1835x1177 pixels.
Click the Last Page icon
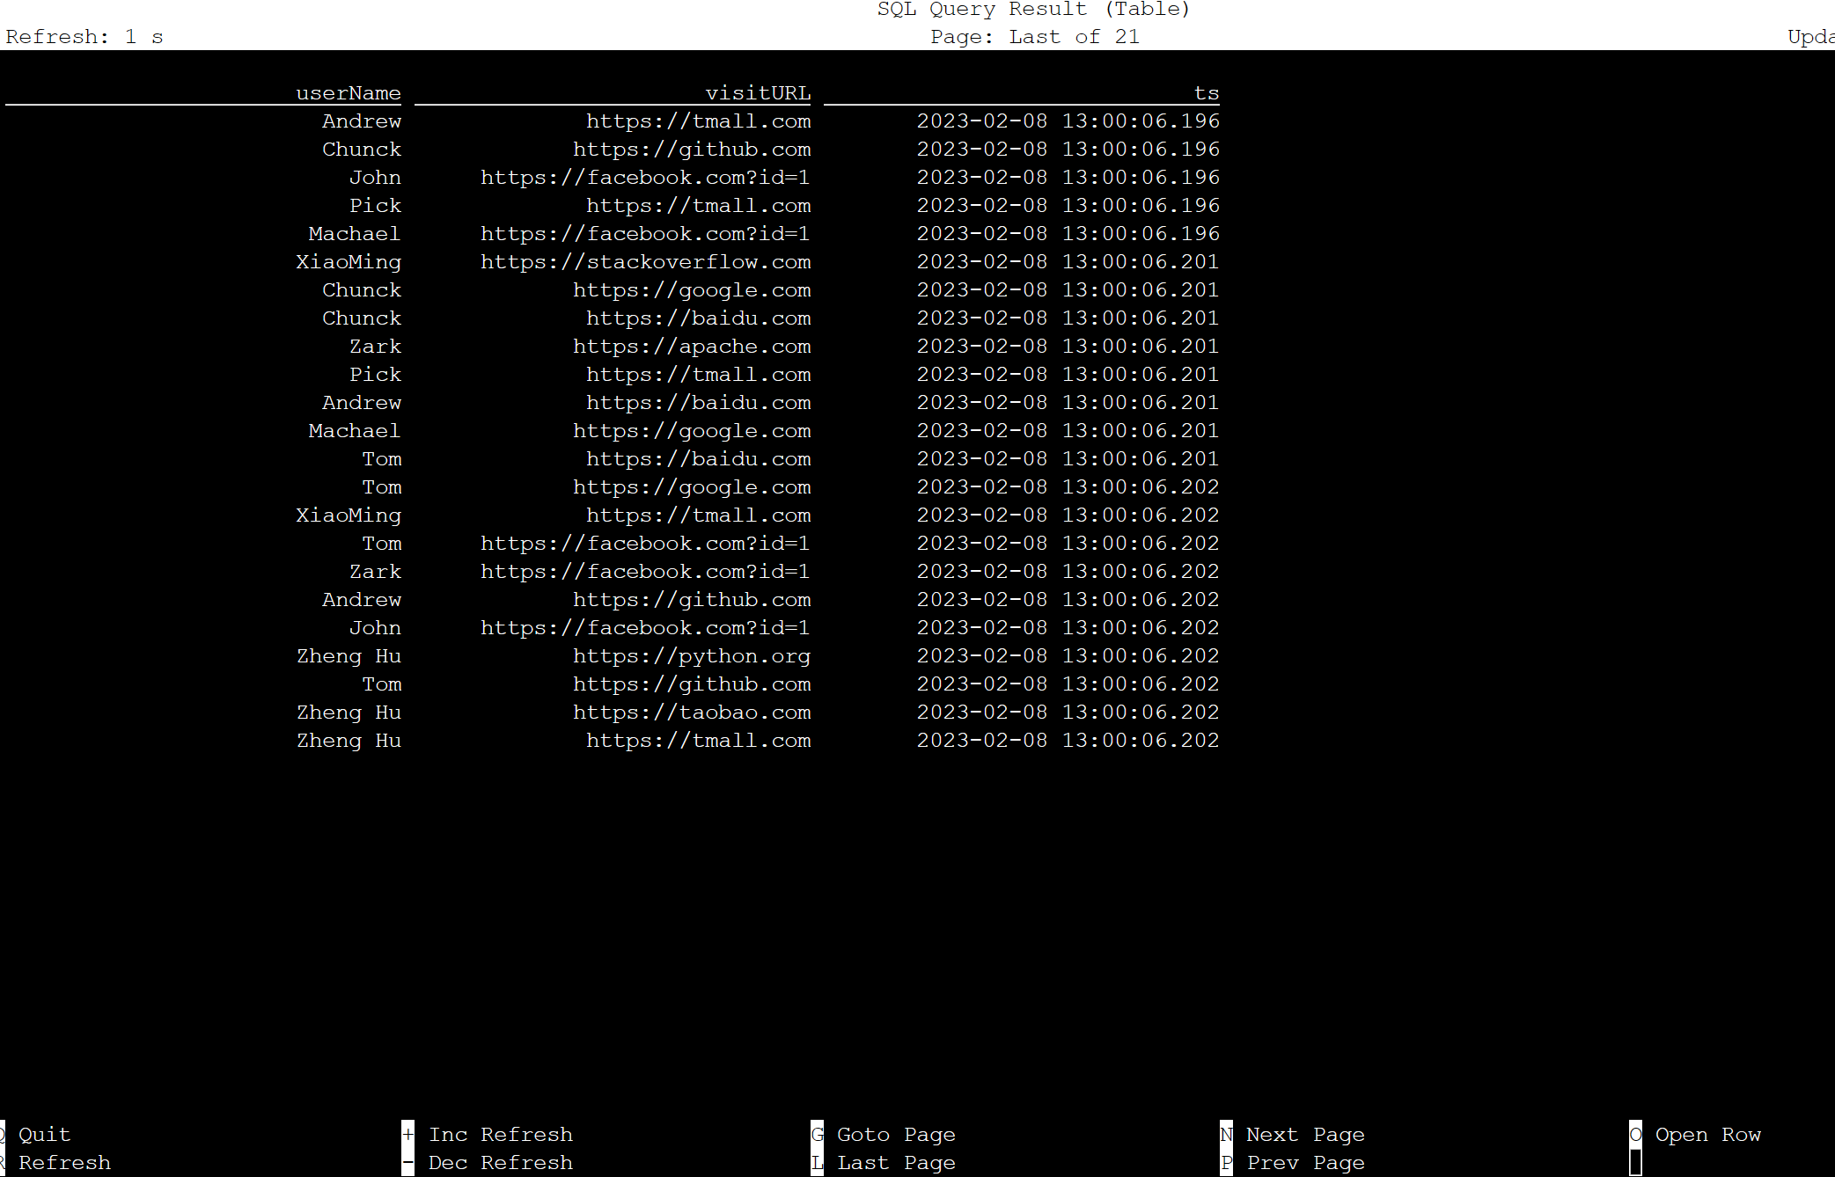coord(820,1161)
